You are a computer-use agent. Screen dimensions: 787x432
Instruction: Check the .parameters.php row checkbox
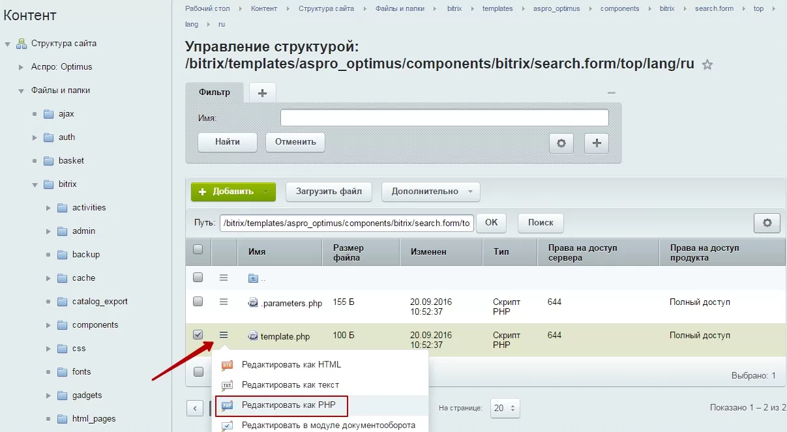click(198, 301)
